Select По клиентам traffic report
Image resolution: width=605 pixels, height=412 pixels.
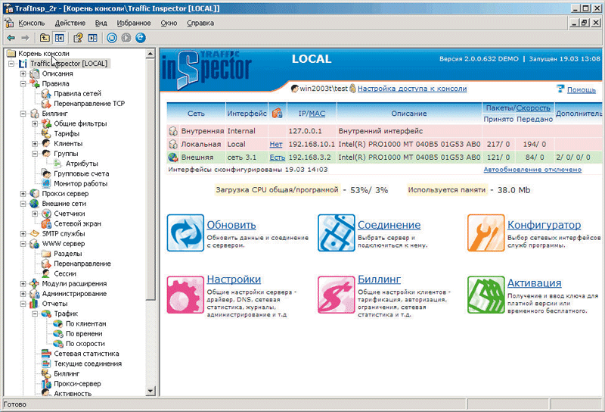[x=85, y=323]
